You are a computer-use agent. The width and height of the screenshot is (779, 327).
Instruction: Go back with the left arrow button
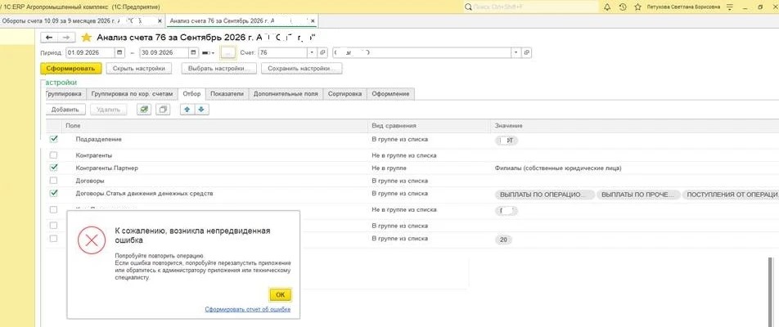(x=49, y=38)
